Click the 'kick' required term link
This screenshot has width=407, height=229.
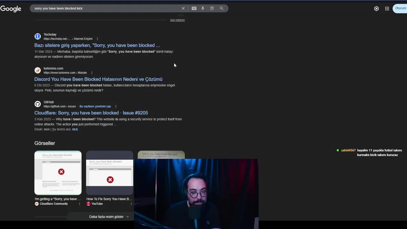pyautogui.click(x=75, y=129)
